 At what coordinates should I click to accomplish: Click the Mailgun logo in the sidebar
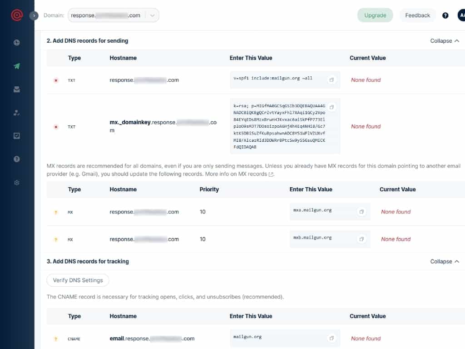pyautogui.click(x=17, y=15)
